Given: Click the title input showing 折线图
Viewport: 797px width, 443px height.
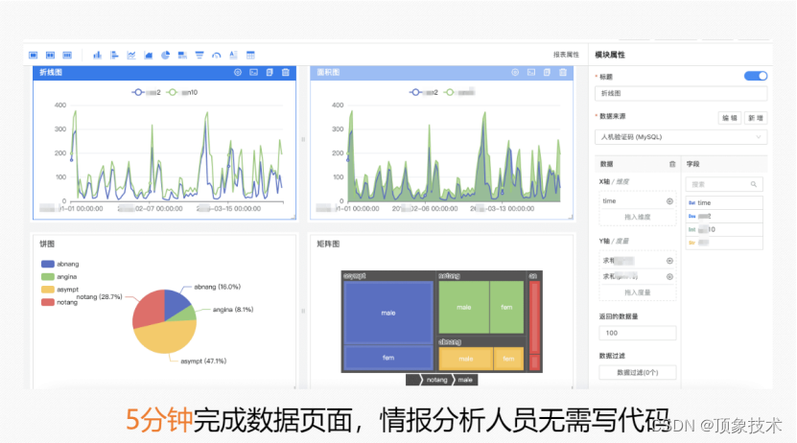Looking at the screenshot, I should [681, 93].
